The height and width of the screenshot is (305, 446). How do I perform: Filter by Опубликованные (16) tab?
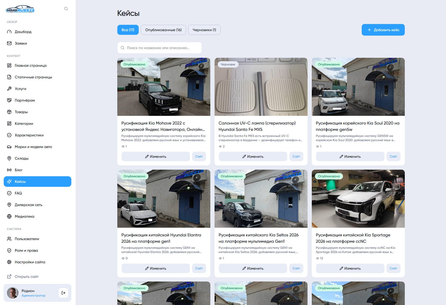pyautogui.click(x=163, y=30)
